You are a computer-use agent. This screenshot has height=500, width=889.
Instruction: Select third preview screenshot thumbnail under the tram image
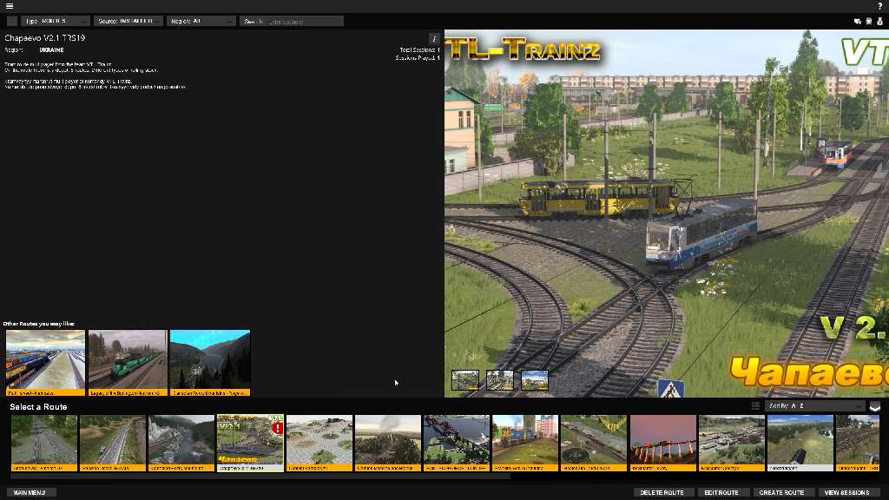point(535,380)
